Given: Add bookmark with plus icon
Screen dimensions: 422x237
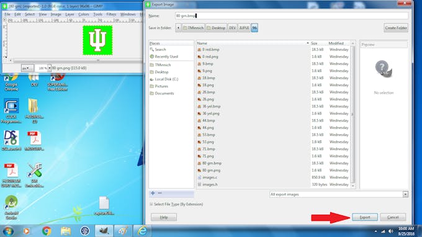Looking at the screenshot, I should click(x=153, y=193).
